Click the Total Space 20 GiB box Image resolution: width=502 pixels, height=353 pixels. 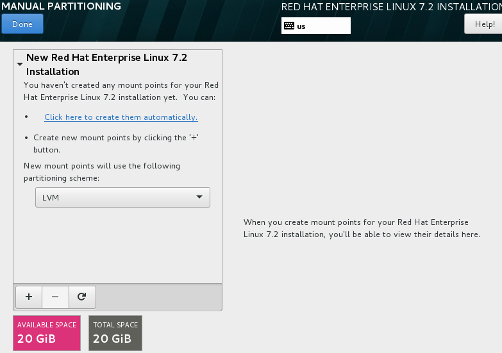[x=115, y=333]
